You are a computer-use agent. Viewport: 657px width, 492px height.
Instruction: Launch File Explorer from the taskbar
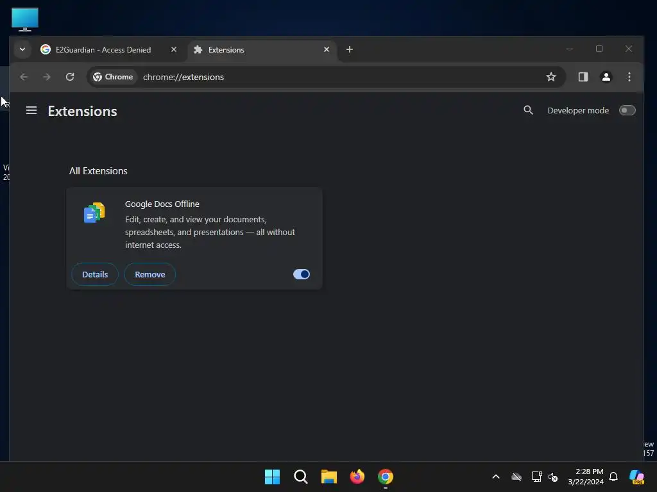(329, 477)
